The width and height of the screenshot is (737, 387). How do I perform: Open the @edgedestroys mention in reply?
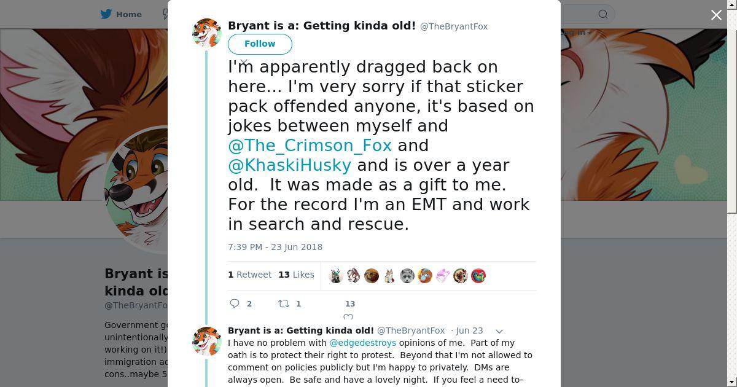coord(362,343)
